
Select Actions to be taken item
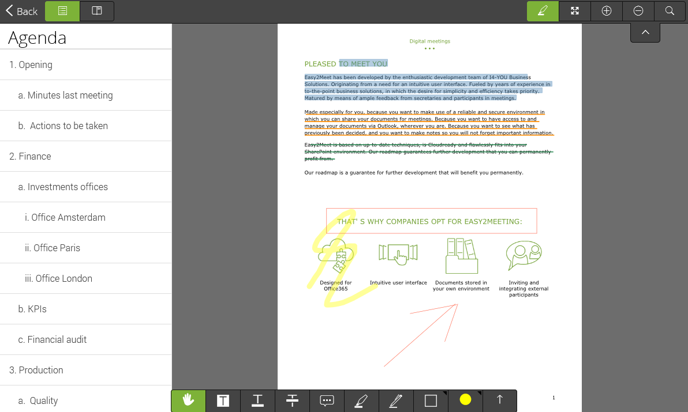click(x=85, y=126)
